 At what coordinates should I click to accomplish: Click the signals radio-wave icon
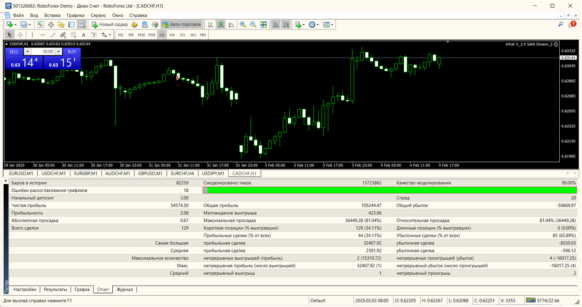(155, 24)
